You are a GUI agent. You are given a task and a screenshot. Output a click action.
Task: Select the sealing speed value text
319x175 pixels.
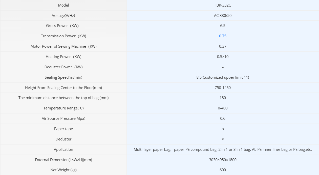(x=223, y=77)
